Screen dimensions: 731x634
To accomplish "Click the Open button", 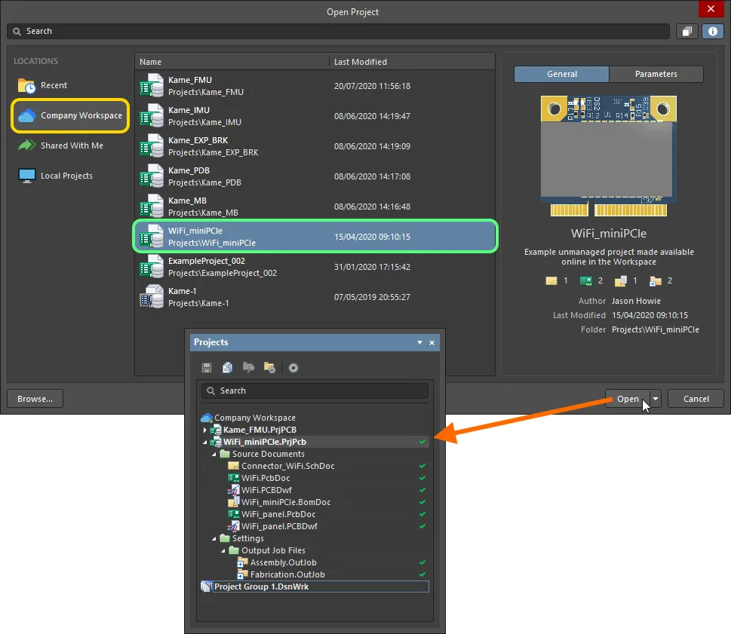I will [628, 399].
